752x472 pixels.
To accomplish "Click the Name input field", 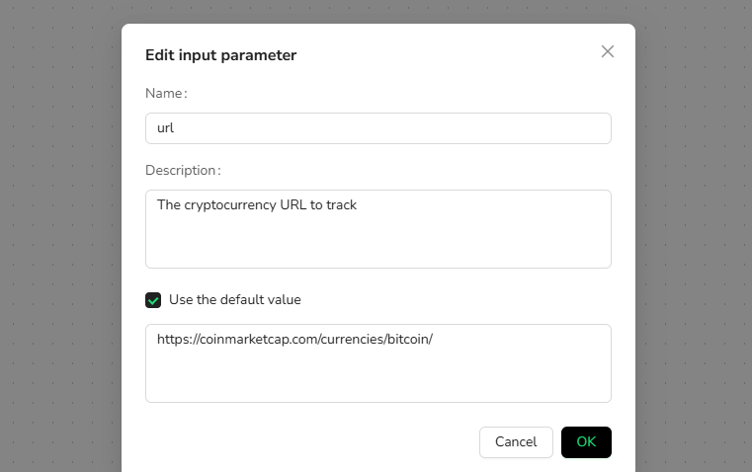I will point(377,128).
